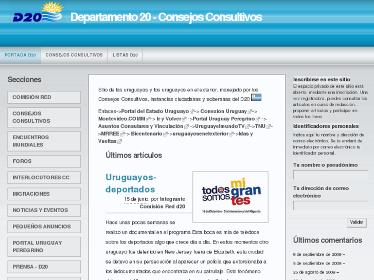Open Noticias y Eventos section
374x280 pixels.
tap(44, 210)
